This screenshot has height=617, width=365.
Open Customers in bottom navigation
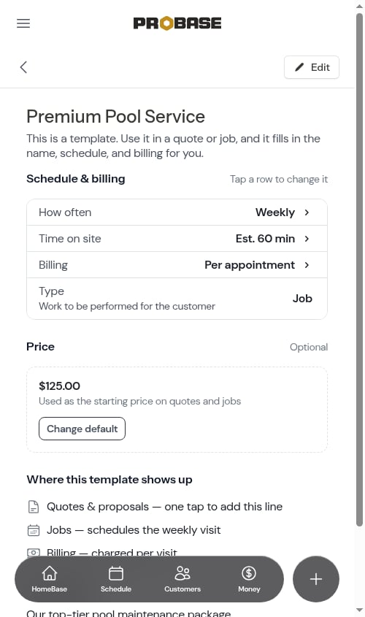pyautogui.click(x=182, y=579)
